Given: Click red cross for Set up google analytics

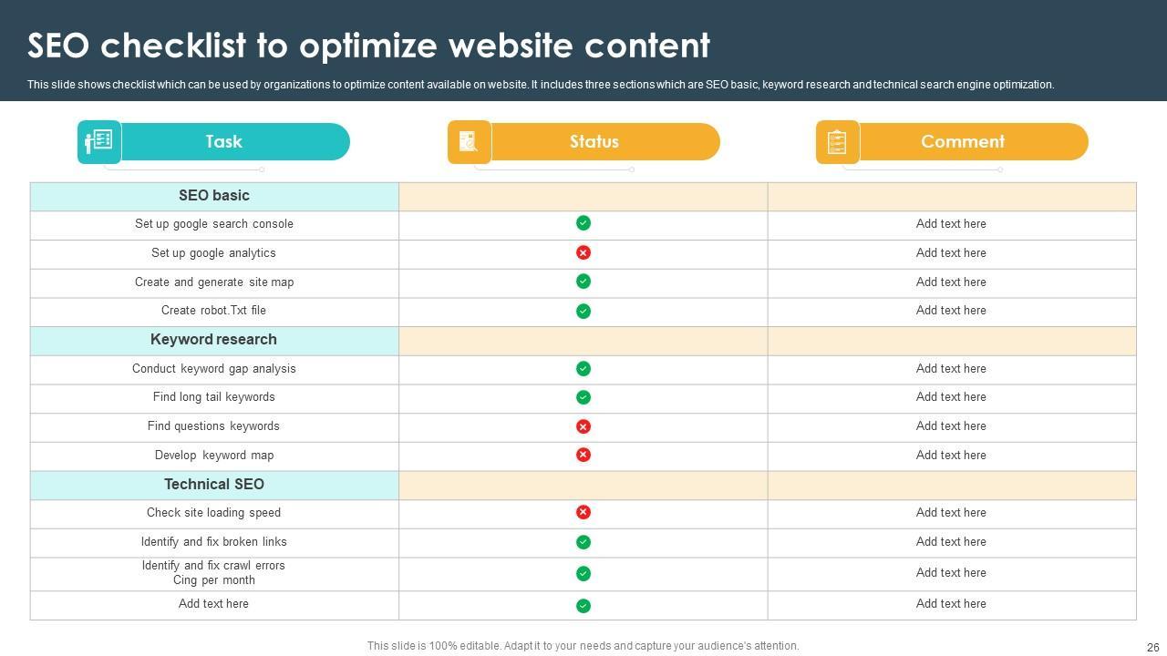Looking at the screenshot, I should pos(583,252).
